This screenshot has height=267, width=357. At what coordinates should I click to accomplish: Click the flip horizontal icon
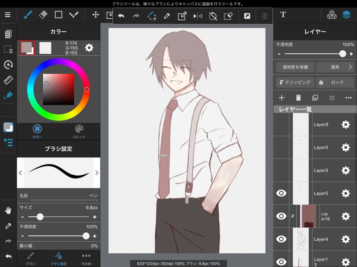(x=197, y=16)
